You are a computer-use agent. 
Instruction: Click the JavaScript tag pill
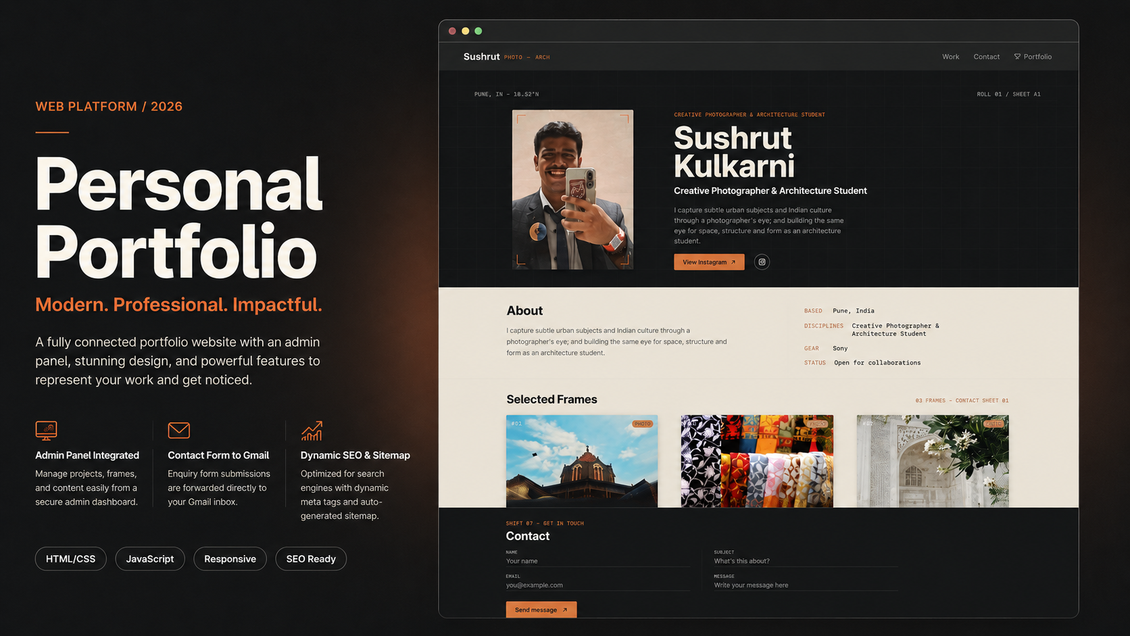[x=150, y=559]
